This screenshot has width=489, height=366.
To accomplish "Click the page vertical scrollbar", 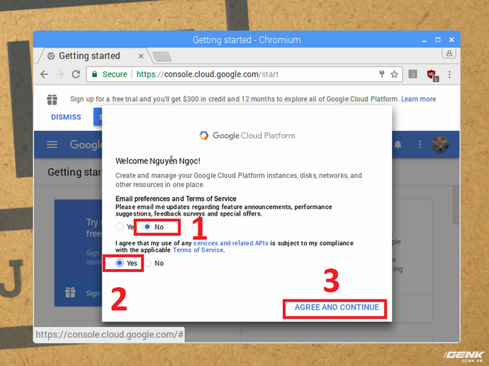I will [x=456, y=204].
